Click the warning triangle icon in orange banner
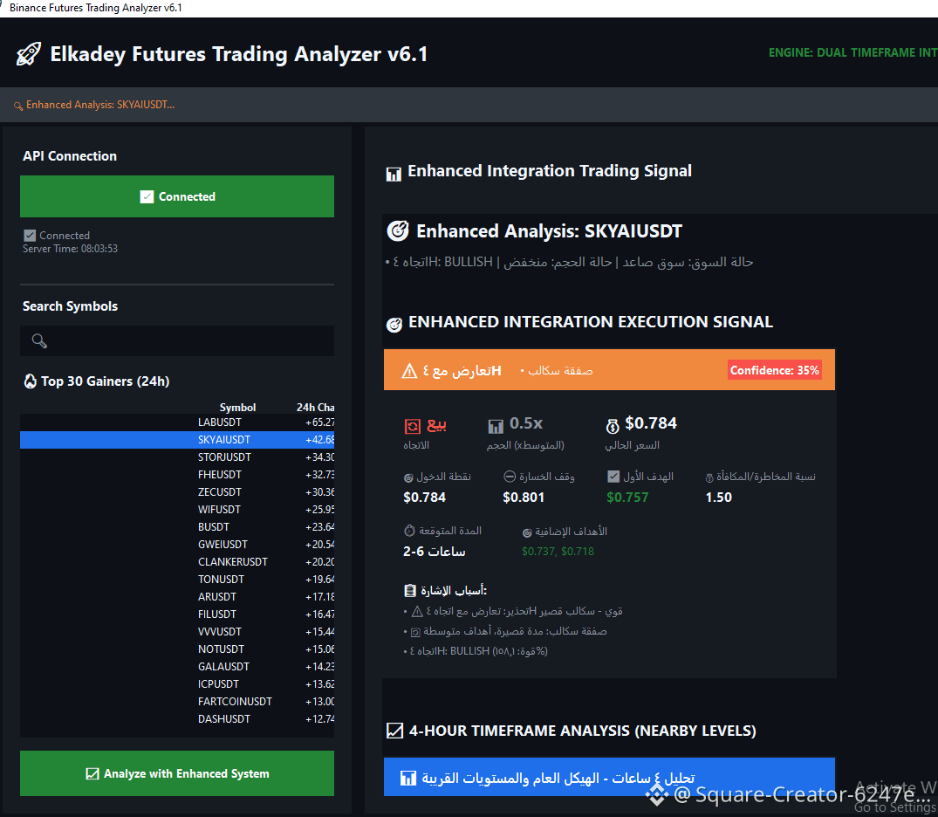Viewport: 938px width, 817px height. (409, 371)
